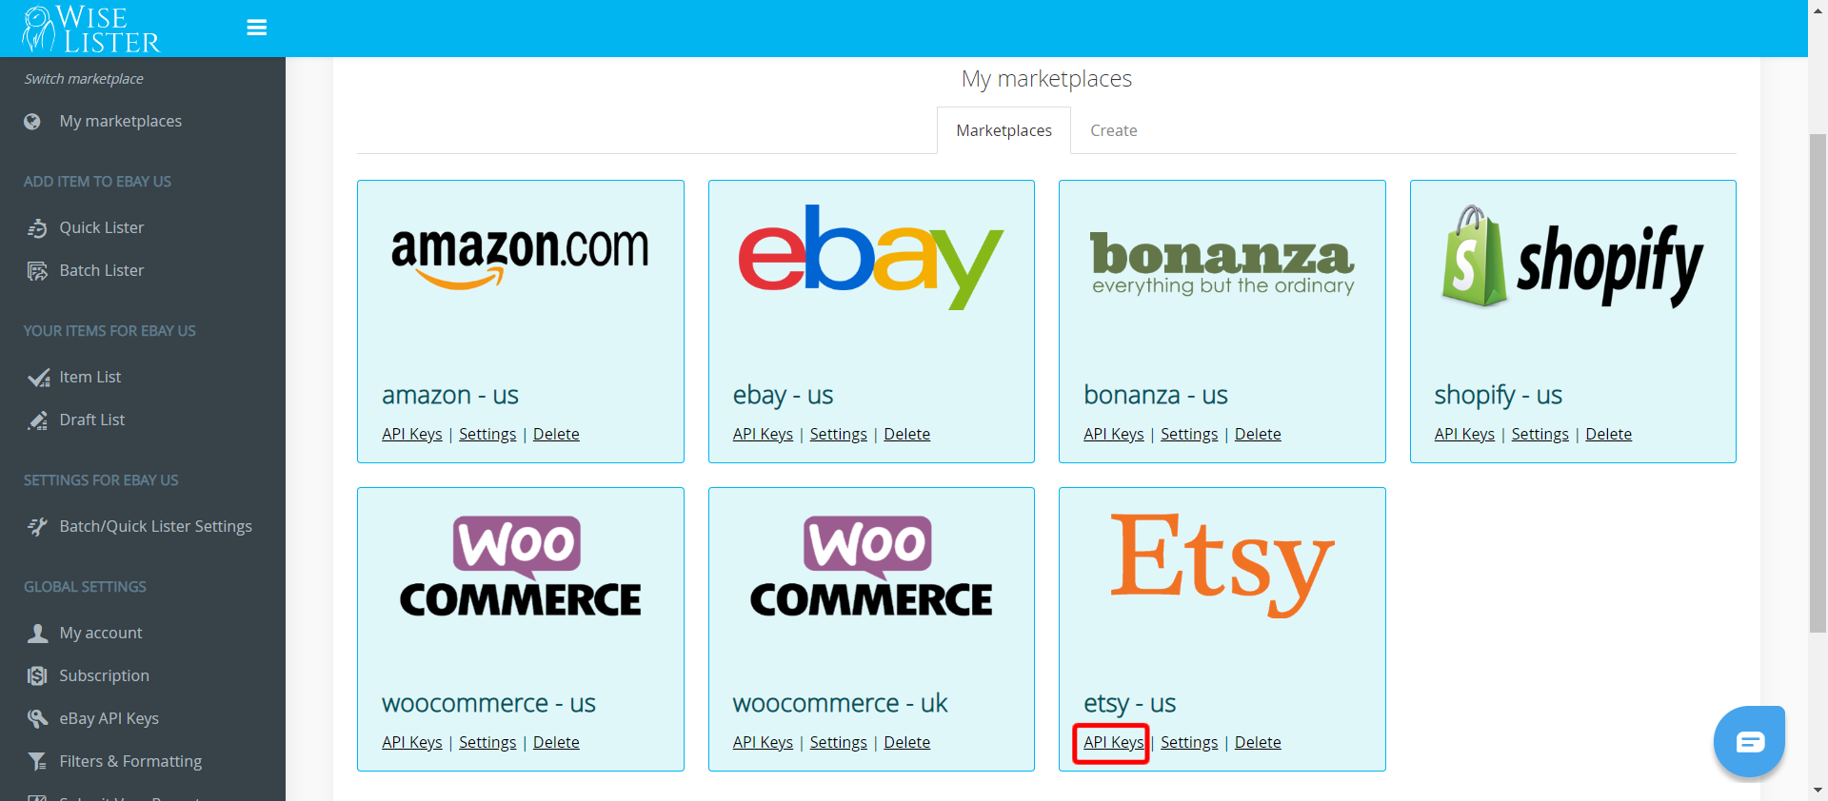1828x801 pixels.
Task: Open API Keys for etsy - us
Action: click(1114, 742)
